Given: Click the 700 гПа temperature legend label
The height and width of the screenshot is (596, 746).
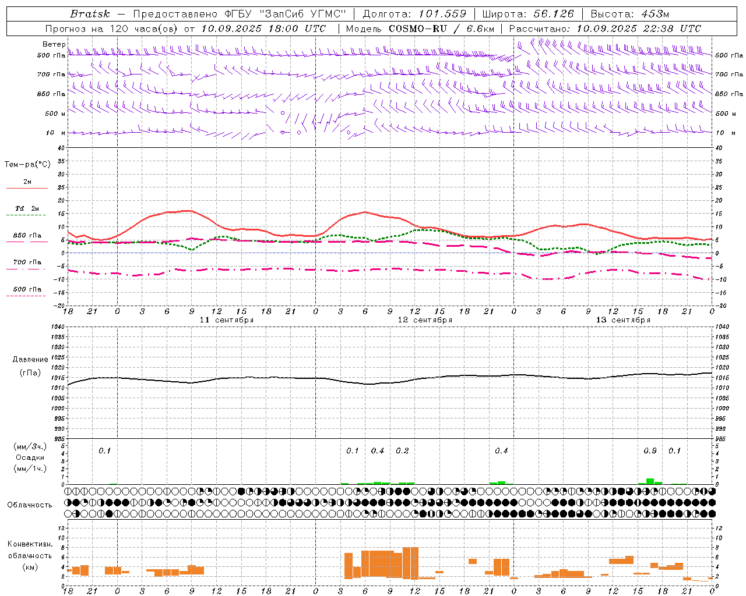Looking at the screenshot, I should pyautogui.click(x=27, y=262).
